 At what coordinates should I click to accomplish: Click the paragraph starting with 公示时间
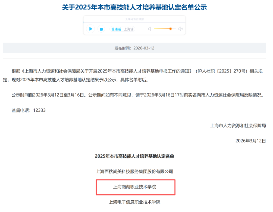coord(136,95)
